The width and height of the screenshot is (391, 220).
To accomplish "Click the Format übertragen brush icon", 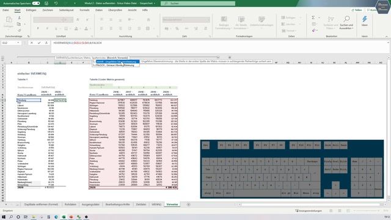I will pyautogui.click(x=19, y=30).
